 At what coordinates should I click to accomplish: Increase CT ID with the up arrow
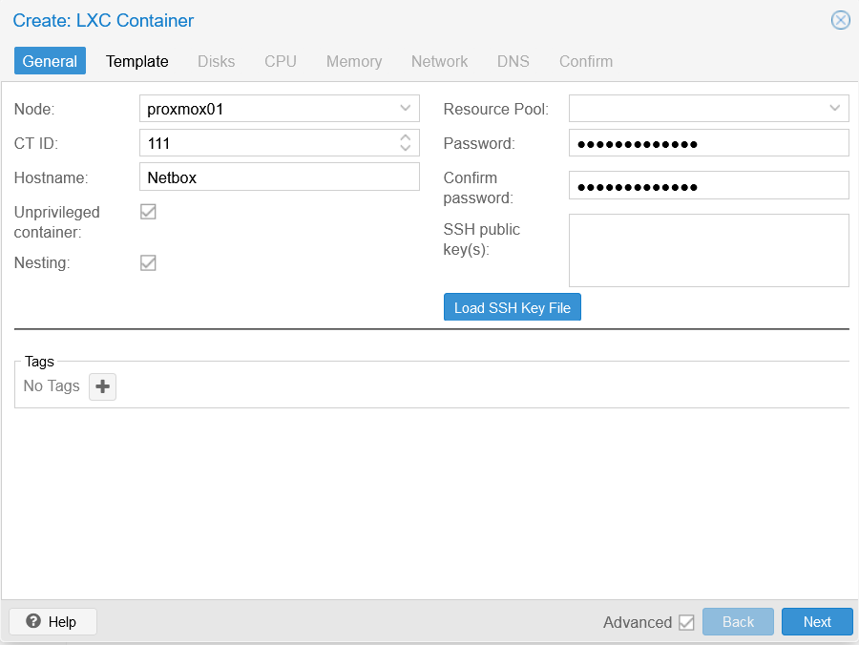(x=406, y=137)
